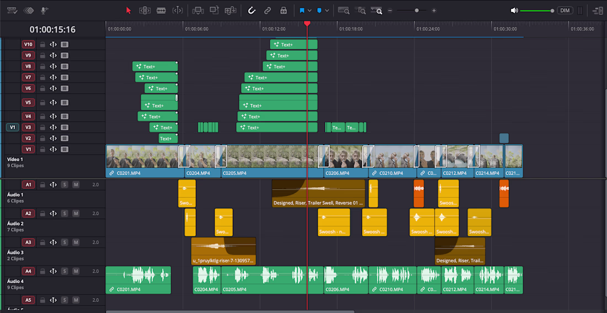
Task: Click the Insert Clip toolbar icon
Action: (x=198, y=10)
